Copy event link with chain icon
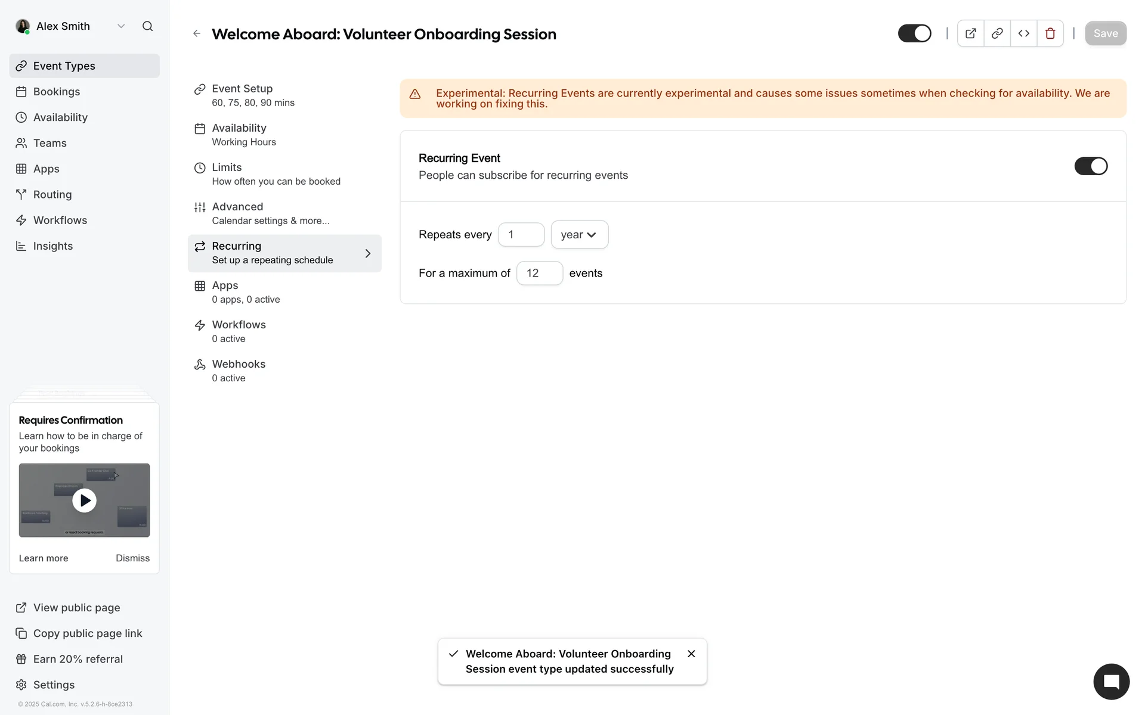1145x715 pixels. [x=997, y=33]
